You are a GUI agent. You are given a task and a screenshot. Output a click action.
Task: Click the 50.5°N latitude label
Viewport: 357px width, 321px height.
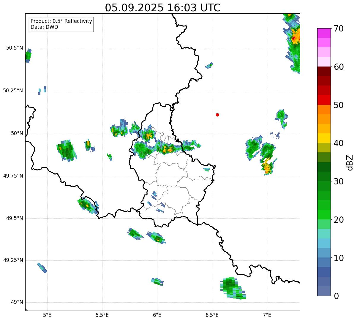(x=14, y=48)
